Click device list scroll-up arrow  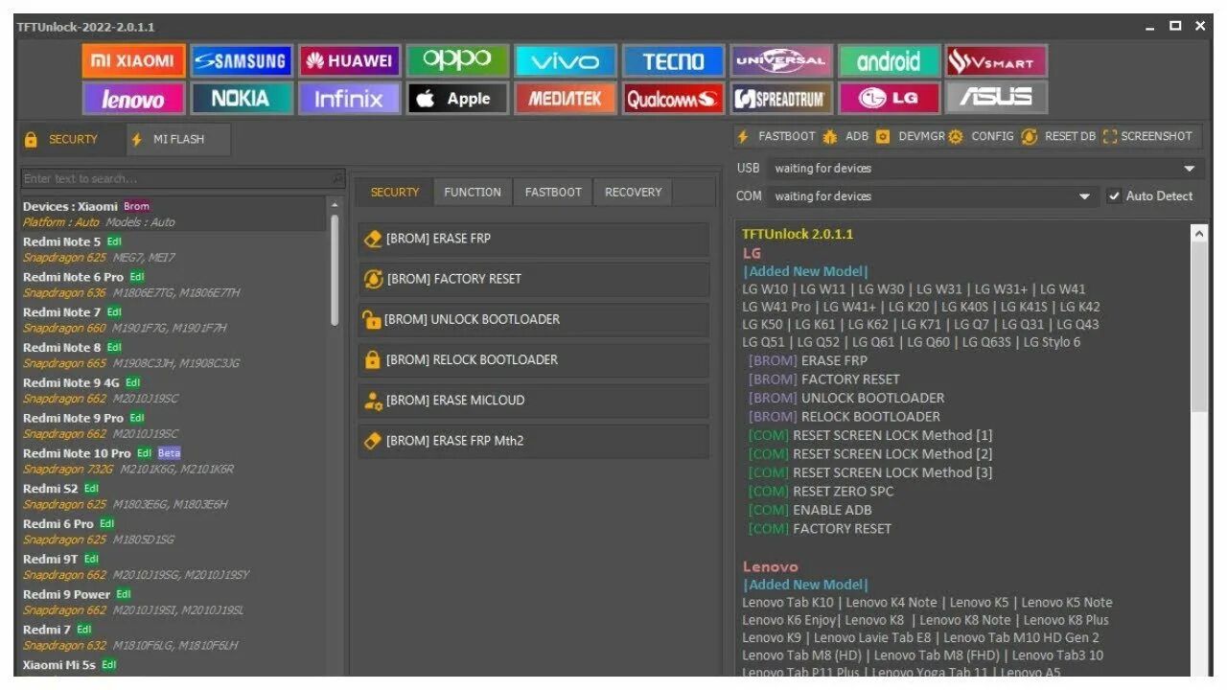pos(335,204)
